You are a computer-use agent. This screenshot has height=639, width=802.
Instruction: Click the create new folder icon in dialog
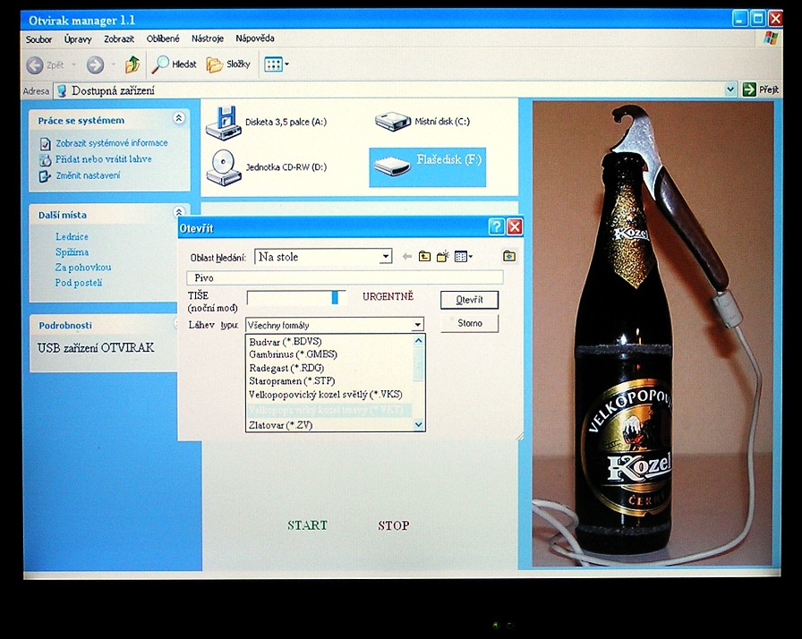point(441,257)
